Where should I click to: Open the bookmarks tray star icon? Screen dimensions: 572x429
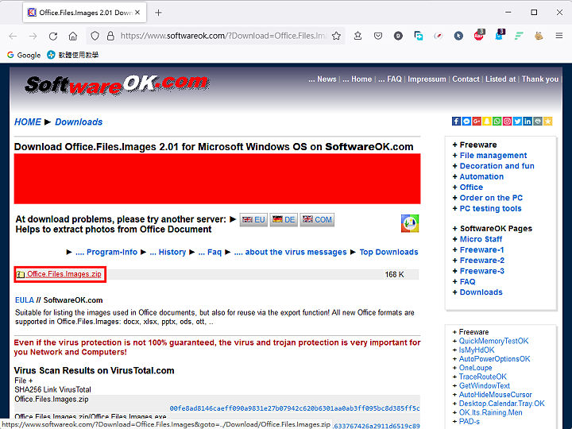coord(357,36)
